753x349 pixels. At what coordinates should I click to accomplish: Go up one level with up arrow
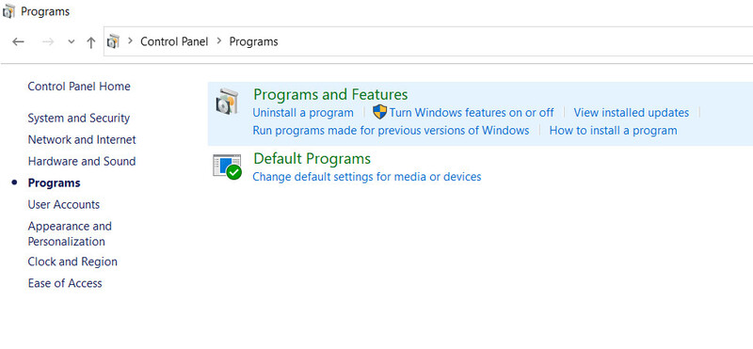pyautogui.click(x=90, y=42)
